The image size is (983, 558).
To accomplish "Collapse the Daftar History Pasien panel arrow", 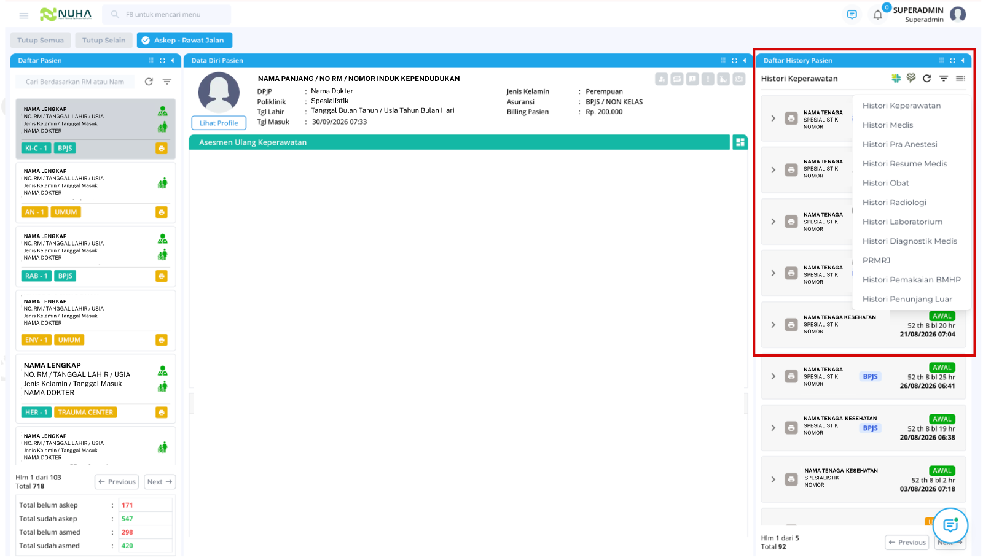I will [x=963, y=60].
